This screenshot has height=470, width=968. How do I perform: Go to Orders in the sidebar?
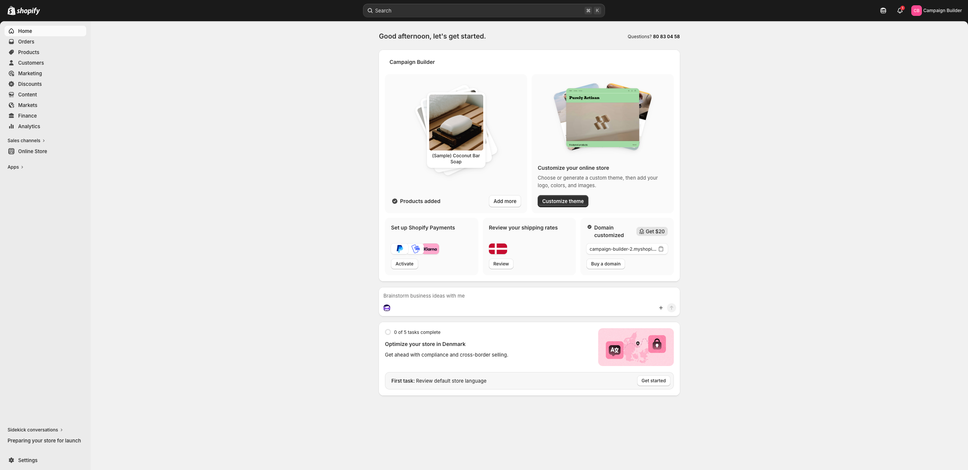[26, 42]
